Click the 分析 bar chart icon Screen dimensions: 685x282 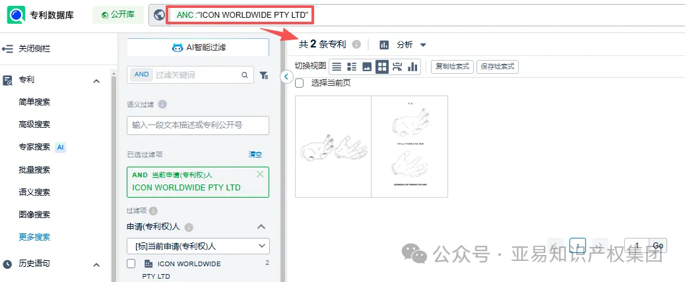point(384,44)
